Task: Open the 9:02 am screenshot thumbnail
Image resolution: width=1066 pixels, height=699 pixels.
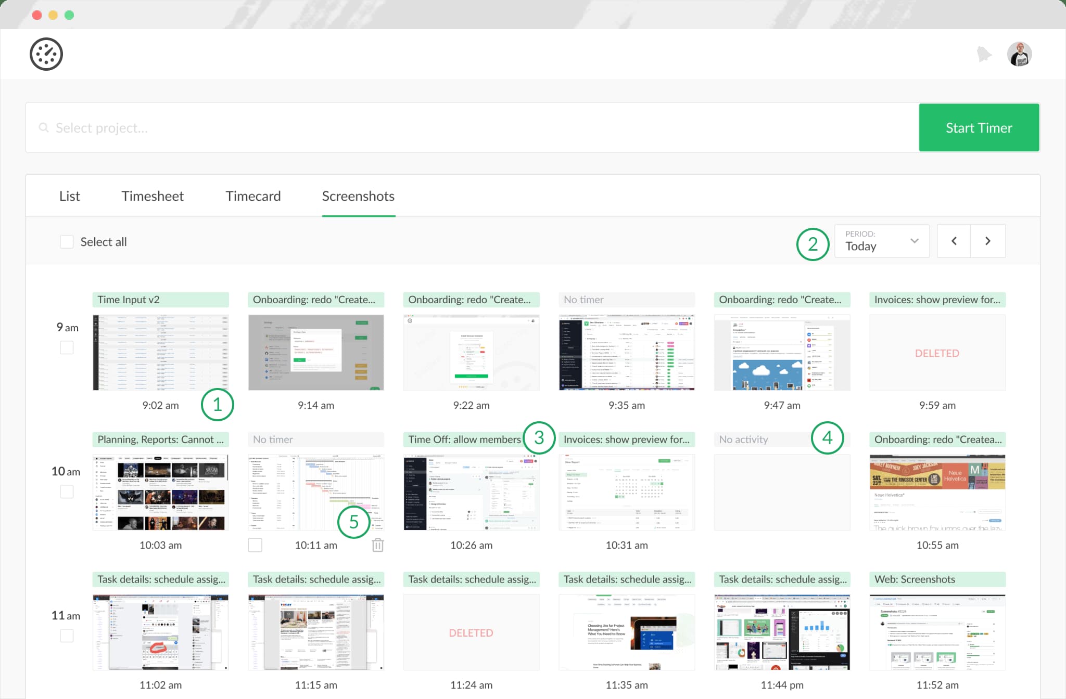Action: (x=160, y=352)
